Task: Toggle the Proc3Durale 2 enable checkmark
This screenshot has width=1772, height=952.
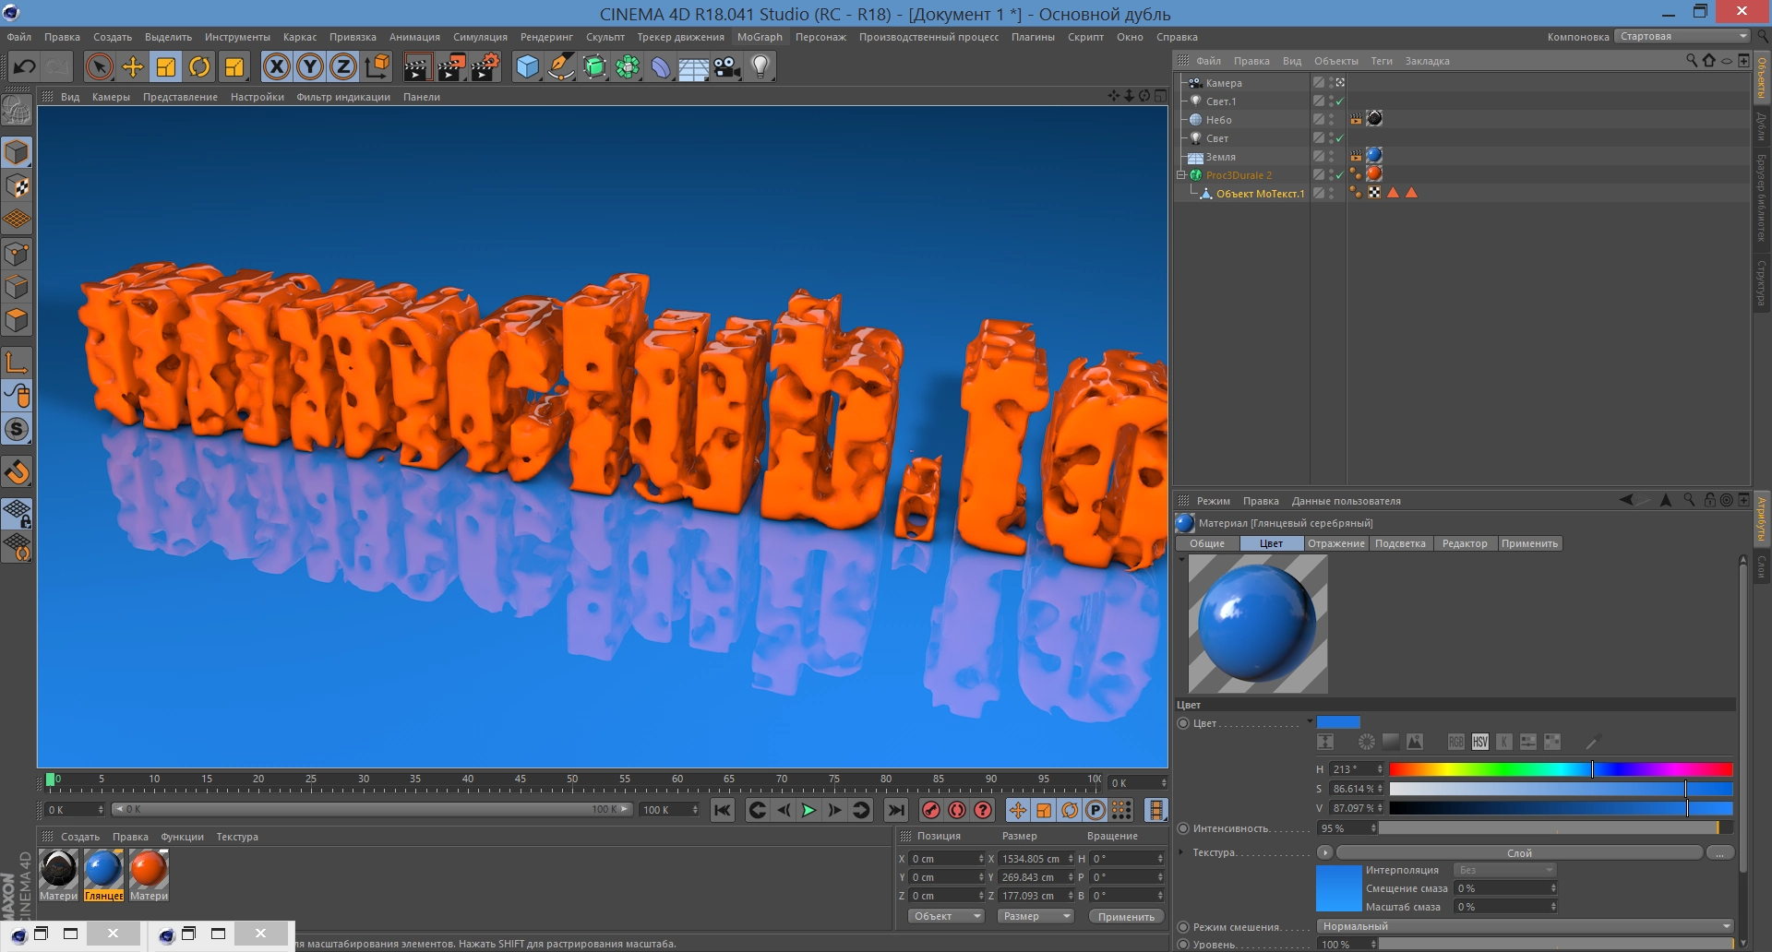Action: coord(1339,175)
